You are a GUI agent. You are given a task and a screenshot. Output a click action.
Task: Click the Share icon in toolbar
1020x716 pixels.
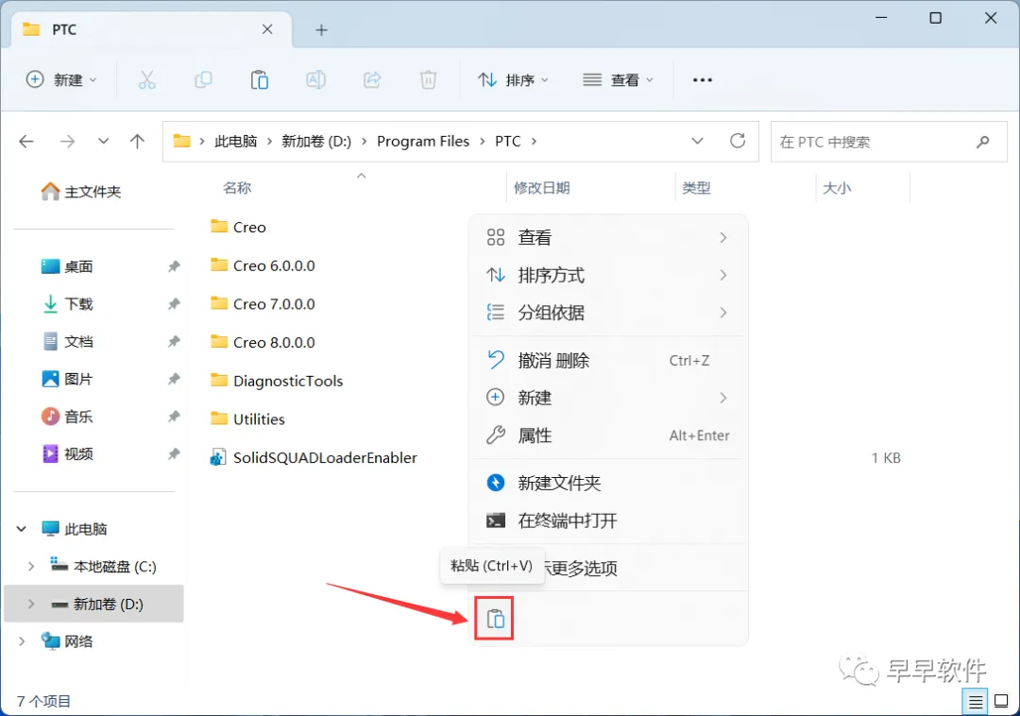tap(372, 80)
